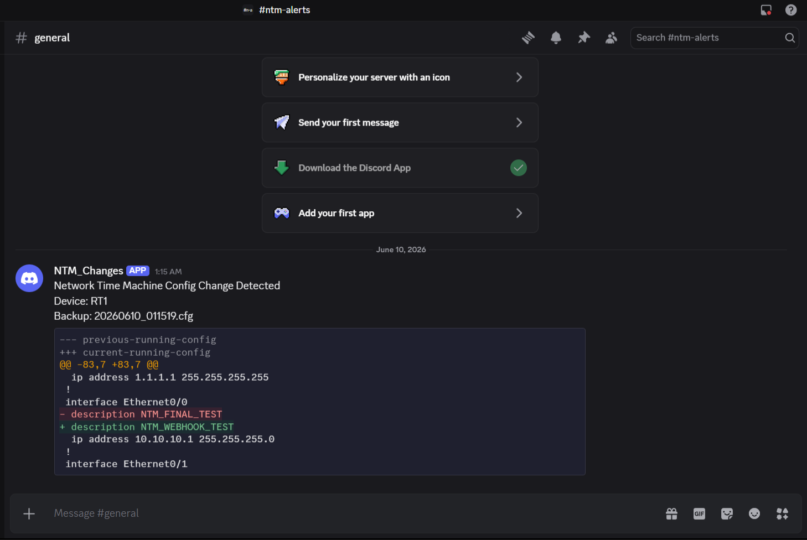
Task: Open Add your first app card
Action: (400, 213)
